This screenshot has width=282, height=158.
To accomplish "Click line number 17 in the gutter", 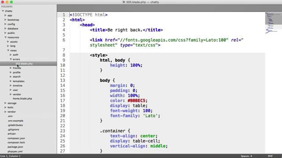I will pyautogui.click(x=63, y=101).
